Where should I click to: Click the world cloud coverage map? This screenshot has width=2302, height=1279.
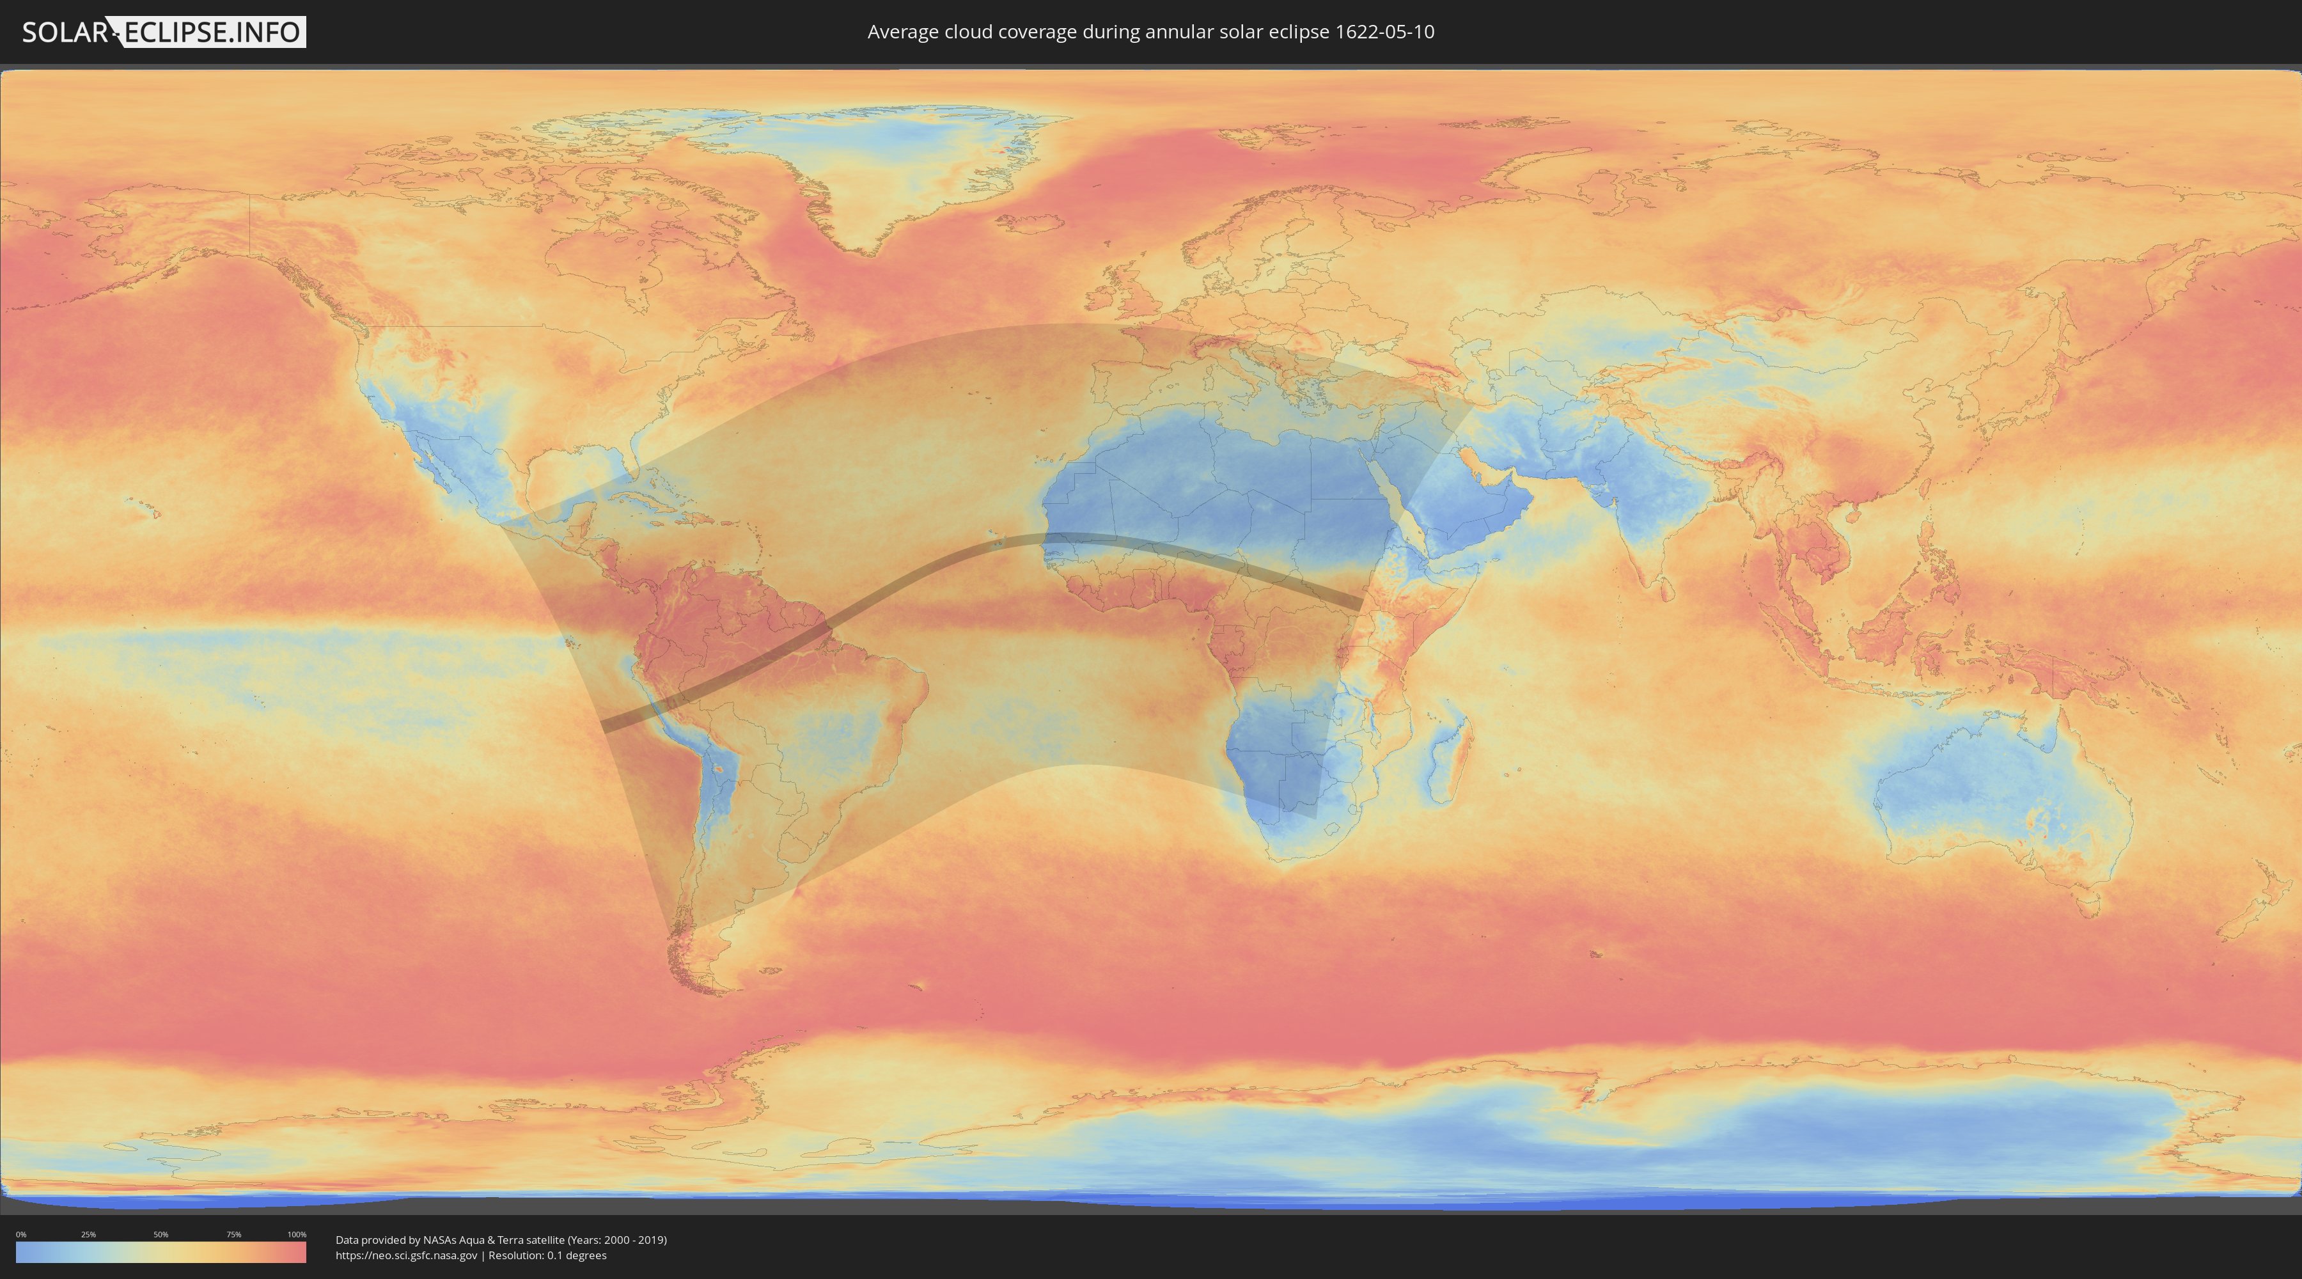coord(1151,639)
